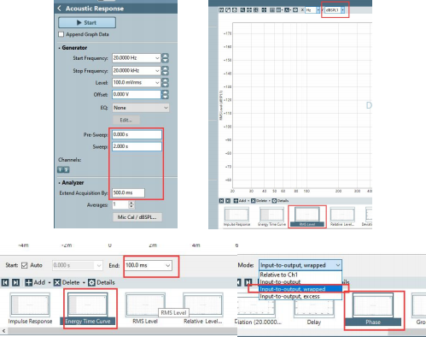Select highlighted RMS Level thumbnail in dBSPL graph window
426x337 pixels.
pos(307,216)
